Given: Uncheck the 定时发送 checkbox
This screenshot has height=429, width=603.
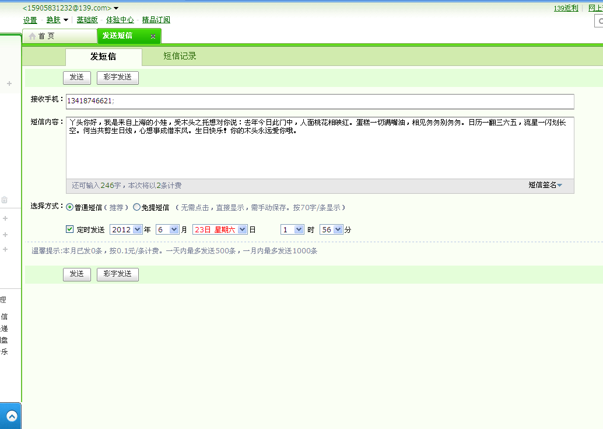Looking at the screenshot, I should pos(69,229).
